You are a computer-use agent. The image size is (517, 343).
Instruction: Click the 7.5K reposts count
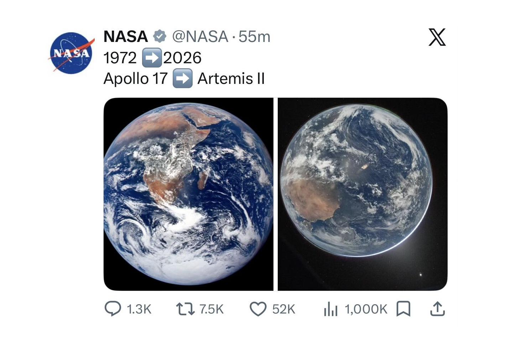(211, 309)
